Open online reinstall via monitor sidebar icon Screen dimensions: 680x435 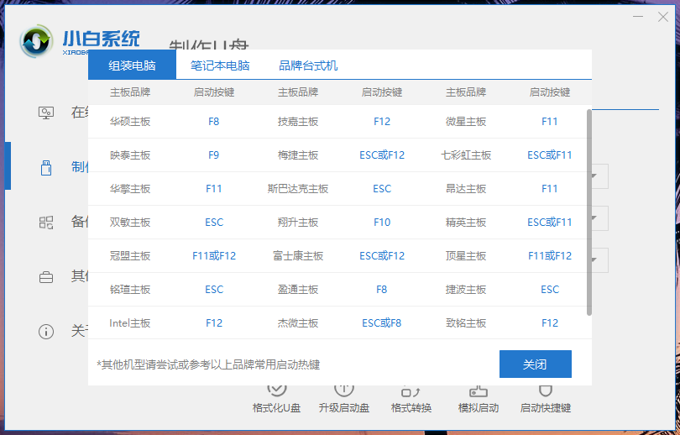click(46, 113)
